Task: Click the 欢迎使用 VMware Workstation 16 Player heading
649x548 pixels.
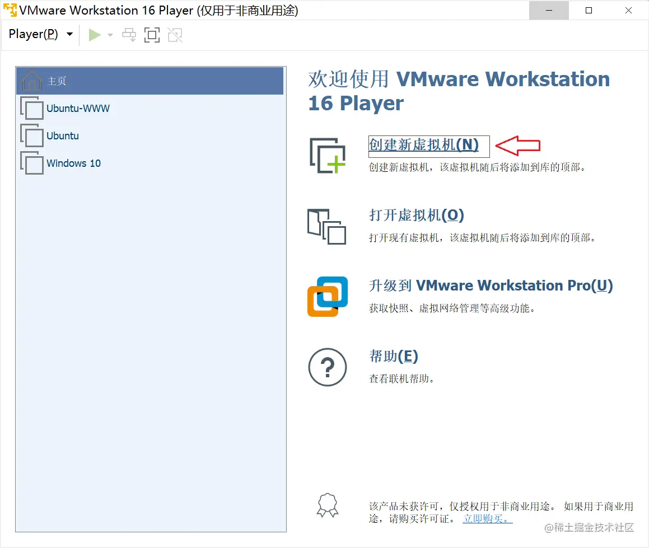Action: click(459, 91)
